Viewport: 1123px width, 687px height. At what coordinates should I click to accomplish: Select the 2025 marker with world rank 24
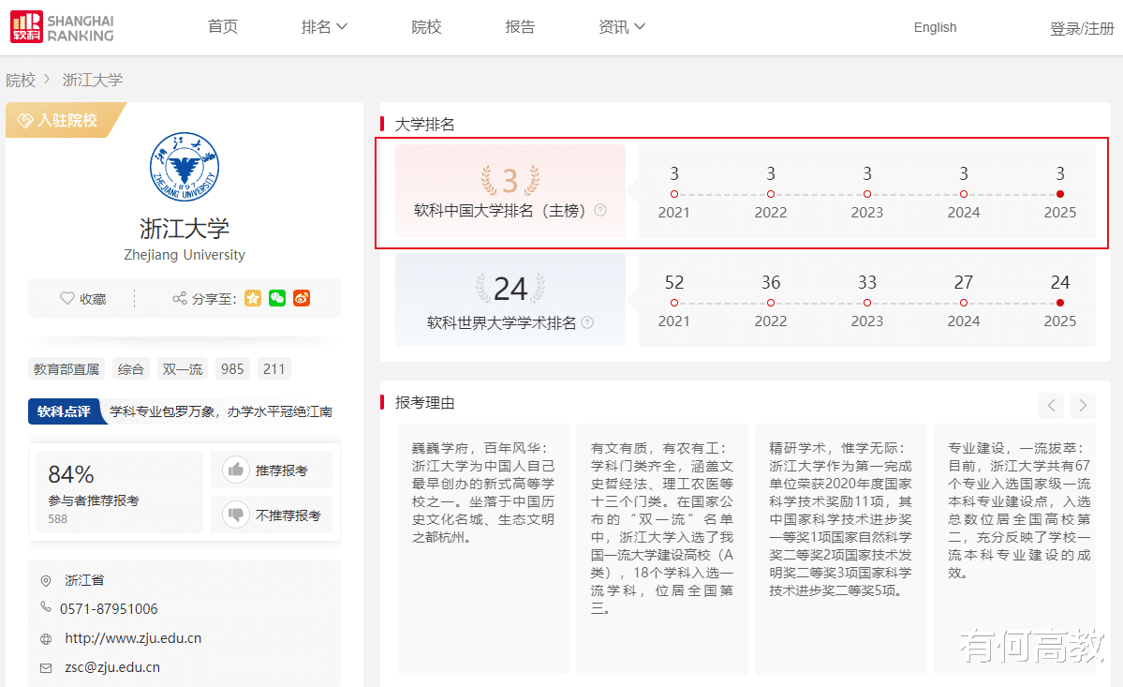click(1060, 303)
